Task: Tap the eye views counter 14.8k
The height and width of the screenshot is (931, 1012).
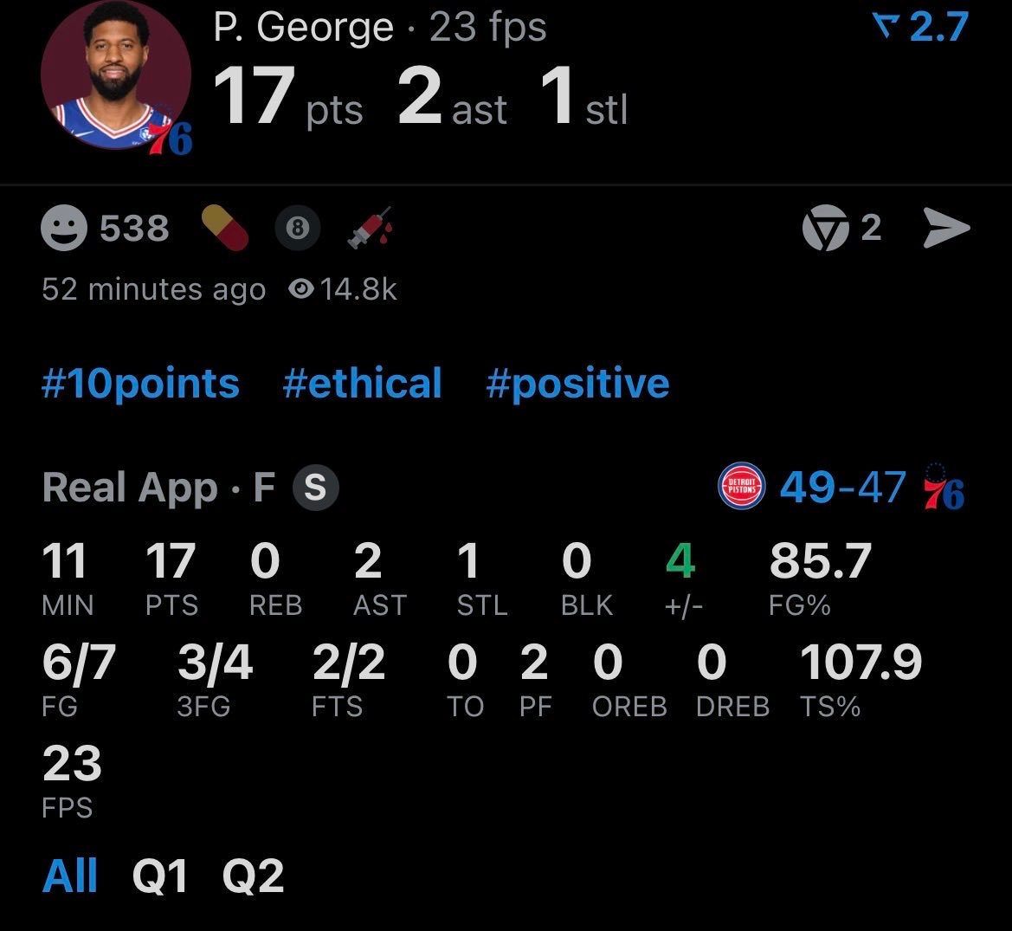Action: [x=344, y=289]
